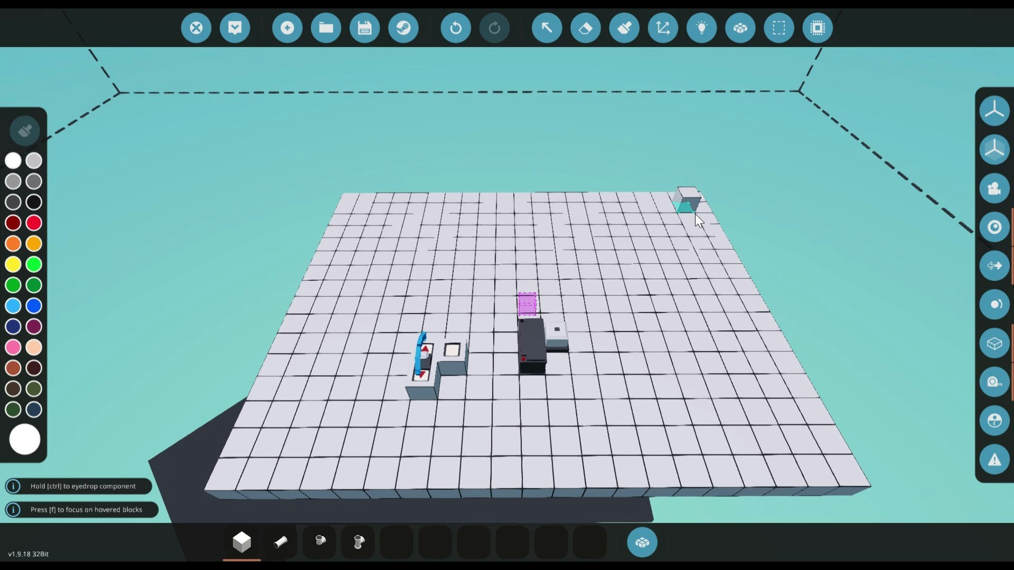The width and height of the screenshot is (1014, 570).
Task: Select the cube block in hotbar
Action: pyautogui.click(x=242, y=542)
